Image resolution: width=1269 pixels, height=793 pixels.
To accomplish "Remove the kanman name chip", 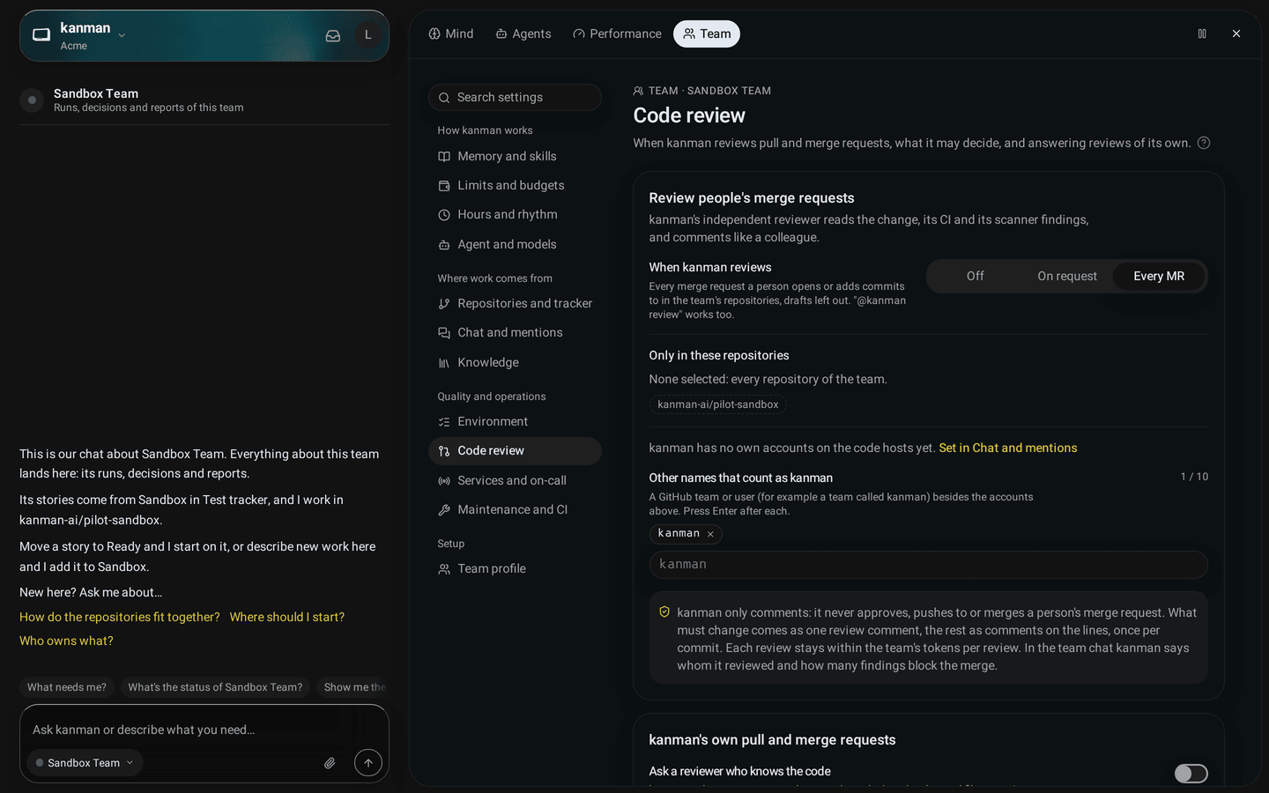I will (710, 534).
